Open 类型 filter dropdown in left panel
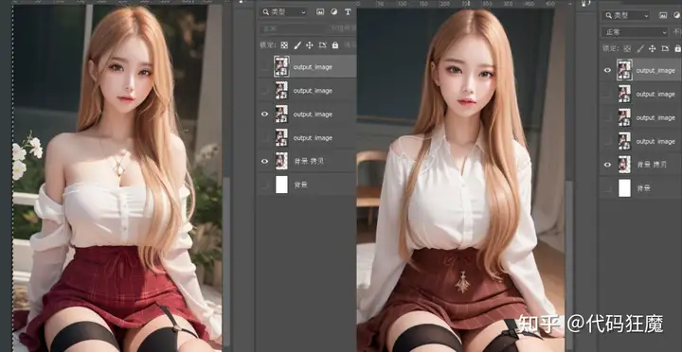 click(x=283, y=12)
